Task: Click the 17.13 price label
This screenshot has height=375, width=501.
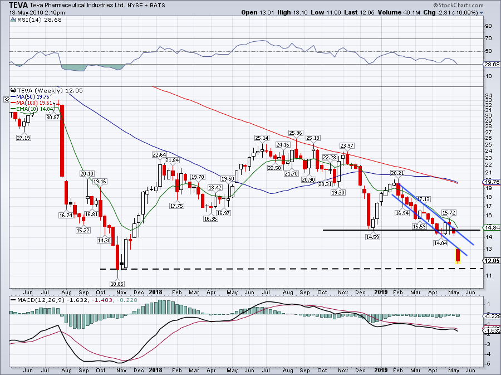Action: coord(424,199)
